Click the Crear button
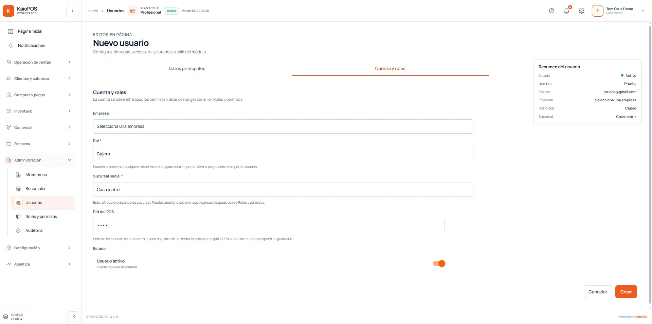The image size is (652, 324). [626, 292]
